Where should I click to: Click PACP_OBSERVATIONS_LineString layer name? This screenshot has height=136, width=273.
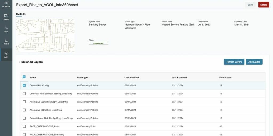point(47,134)
